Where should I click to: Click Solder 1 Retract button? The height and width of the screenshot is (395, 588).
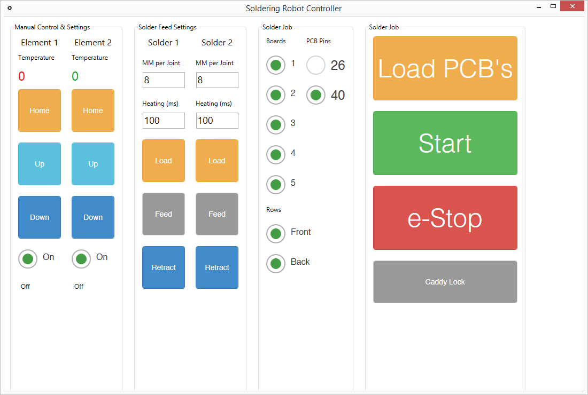(x=164, y=267)
